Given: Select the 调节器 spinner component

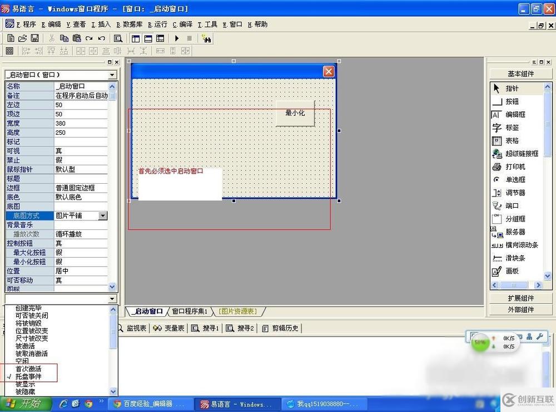Looking at the screenshot, I should (x=517, y=193).
